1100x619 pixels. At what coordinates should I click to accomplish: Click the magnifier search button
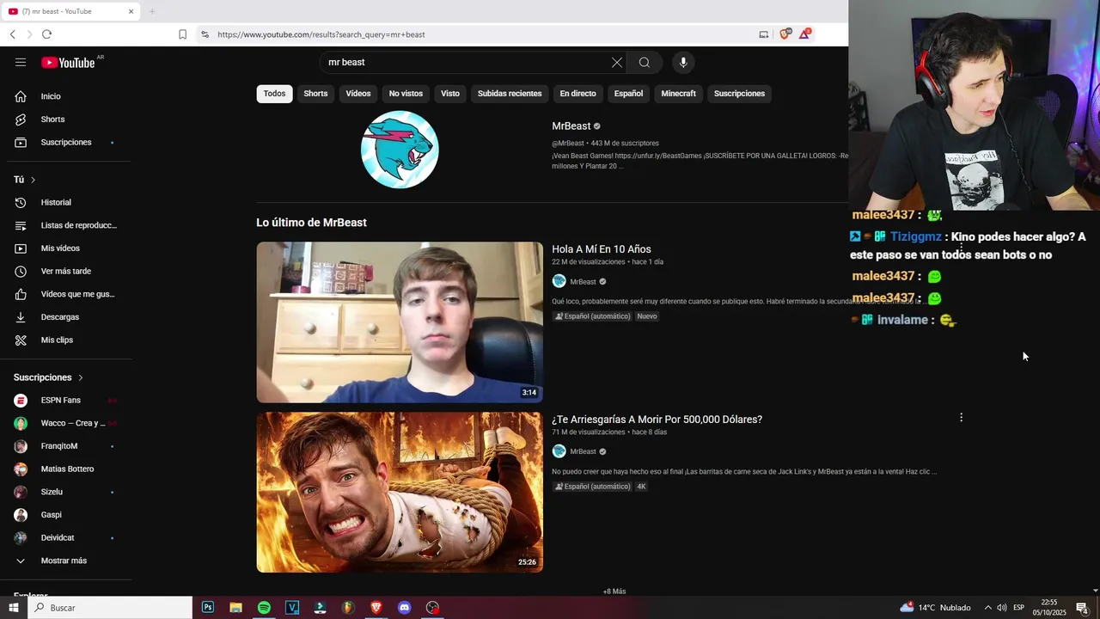pos(644,62)
